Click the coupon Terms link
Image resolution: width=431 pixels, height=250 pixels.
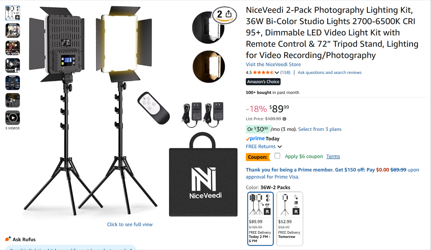click(x=333, y=156)
